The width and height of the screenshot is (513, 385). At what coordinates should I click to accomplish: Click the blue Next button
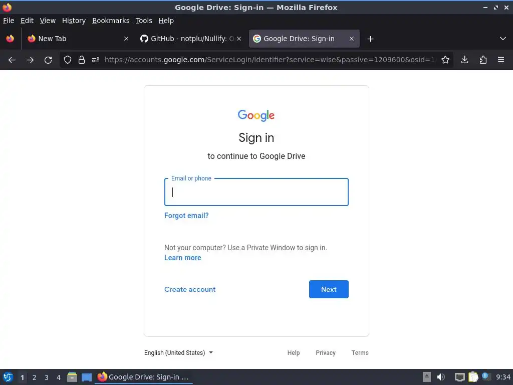(x=329, y=289)
